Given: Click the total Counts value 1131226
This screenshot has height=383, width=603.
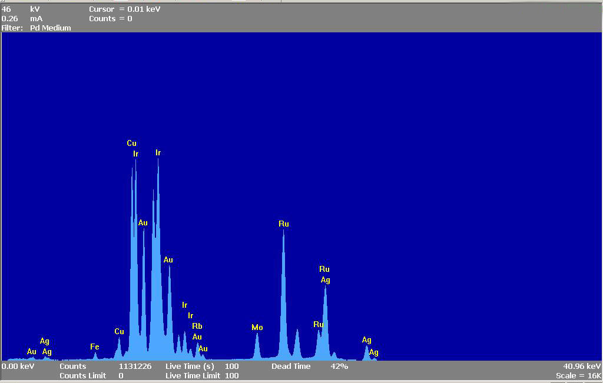Looking at the screenshot, I should pos(135,367).
